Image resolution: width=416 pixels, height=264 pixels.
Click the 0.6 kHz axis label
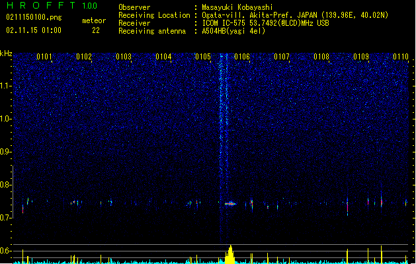click(5, 251)
